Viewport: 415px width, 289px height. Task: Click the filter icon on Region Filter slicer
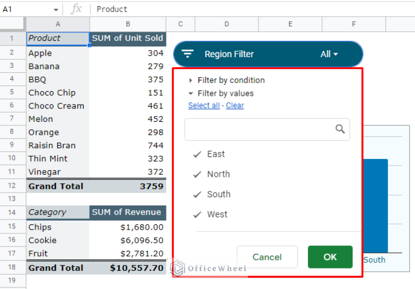coord(188,54)
